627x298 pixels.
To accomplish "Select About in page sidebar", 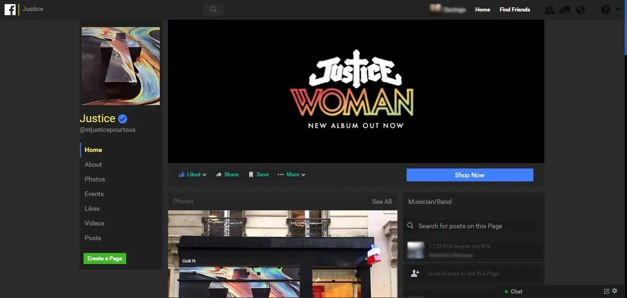I will click(x=93, y=165).
